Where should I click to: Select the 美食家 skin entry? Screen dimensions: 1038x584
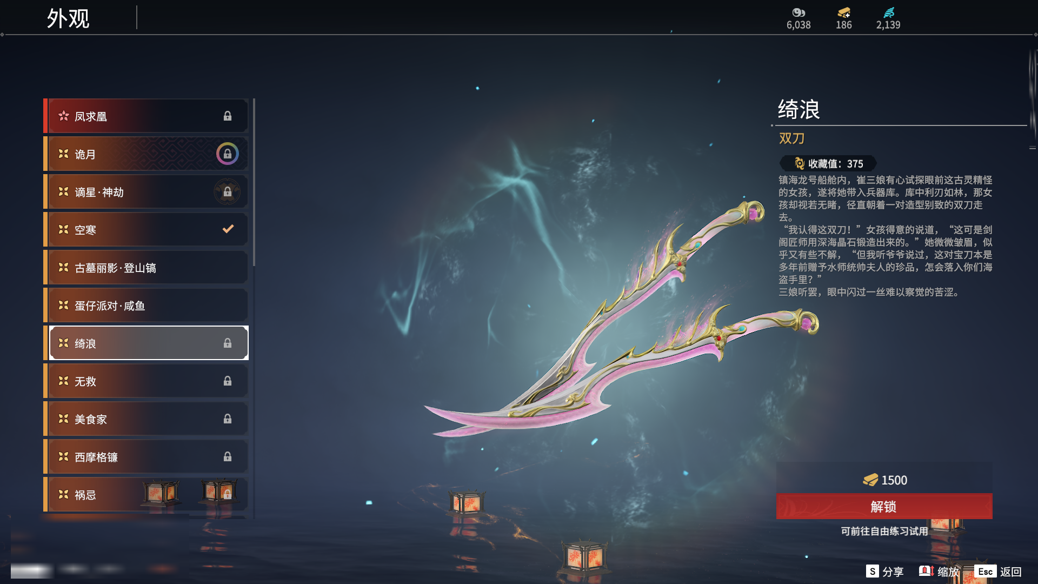[146, 419]
